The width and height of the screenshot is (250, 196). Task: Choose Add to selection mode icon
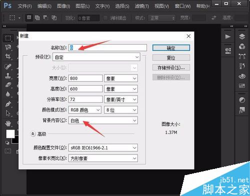pos(37,17)
